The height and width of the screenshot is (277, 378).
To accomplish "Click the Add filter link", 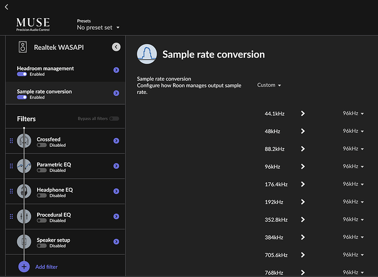I will tap(47, 267).
